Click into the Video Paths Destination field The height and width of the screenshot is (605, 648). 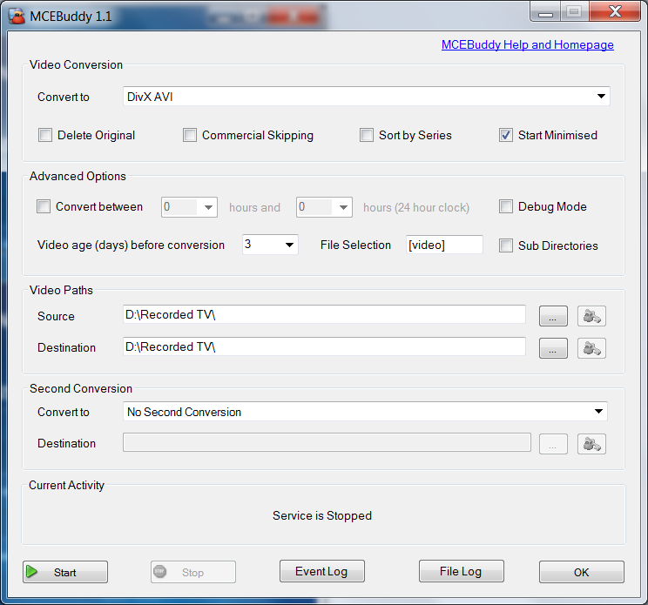tap(324, 346)
